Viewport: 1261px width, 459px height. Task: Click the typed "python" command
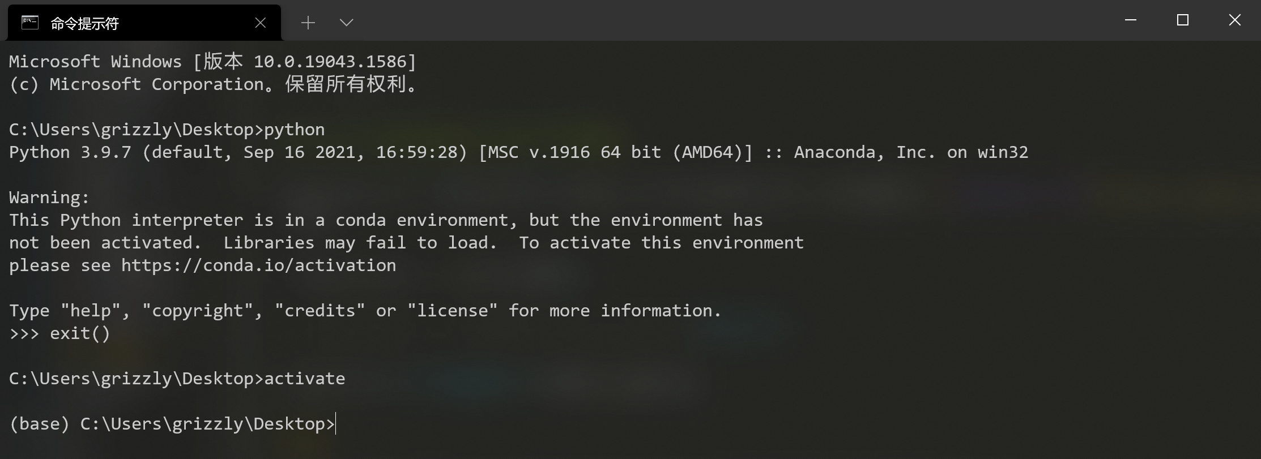coord(295,130)
